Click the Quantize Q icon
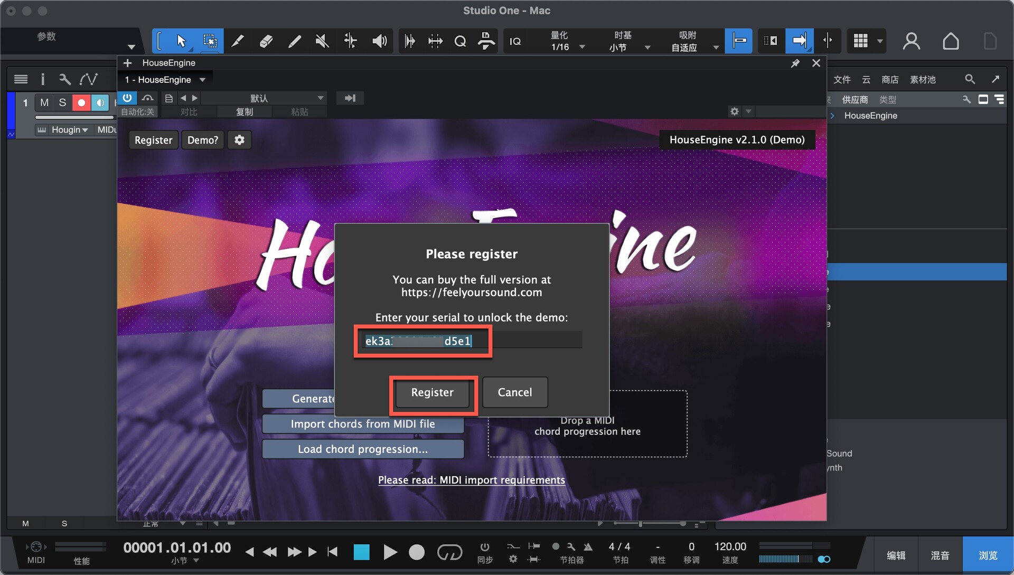Screen dimensions: 1014x575 [x=460, y=41]
